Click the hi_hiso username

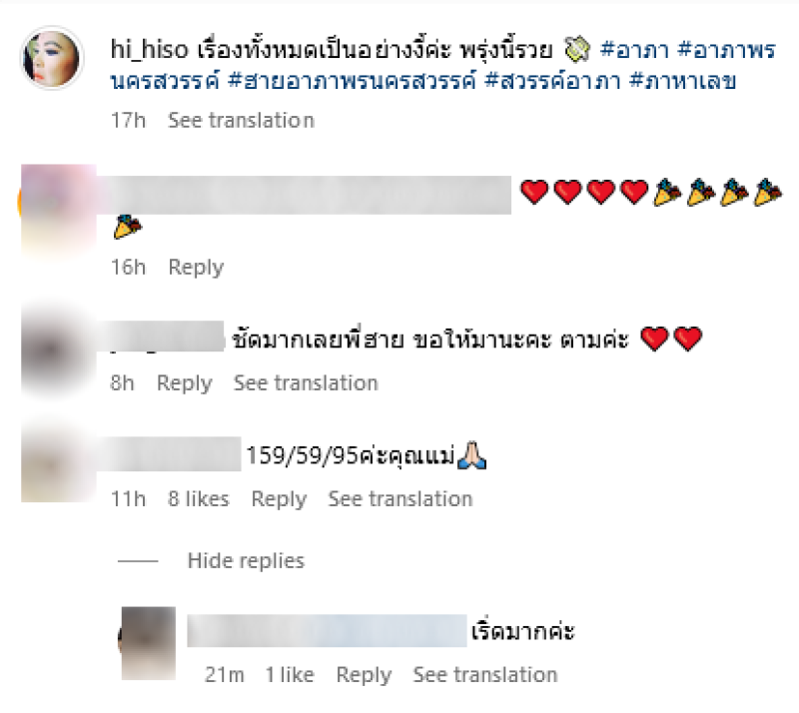[x=149, y=50]
